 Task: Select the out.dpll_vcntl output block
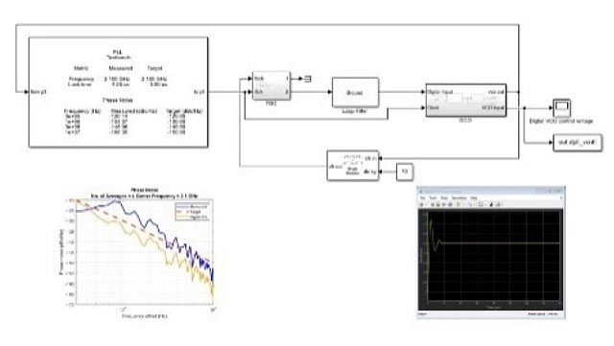point(578,143)
